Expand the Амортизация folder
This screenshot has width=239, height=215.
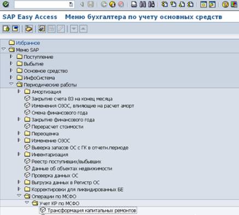[19, 91]
